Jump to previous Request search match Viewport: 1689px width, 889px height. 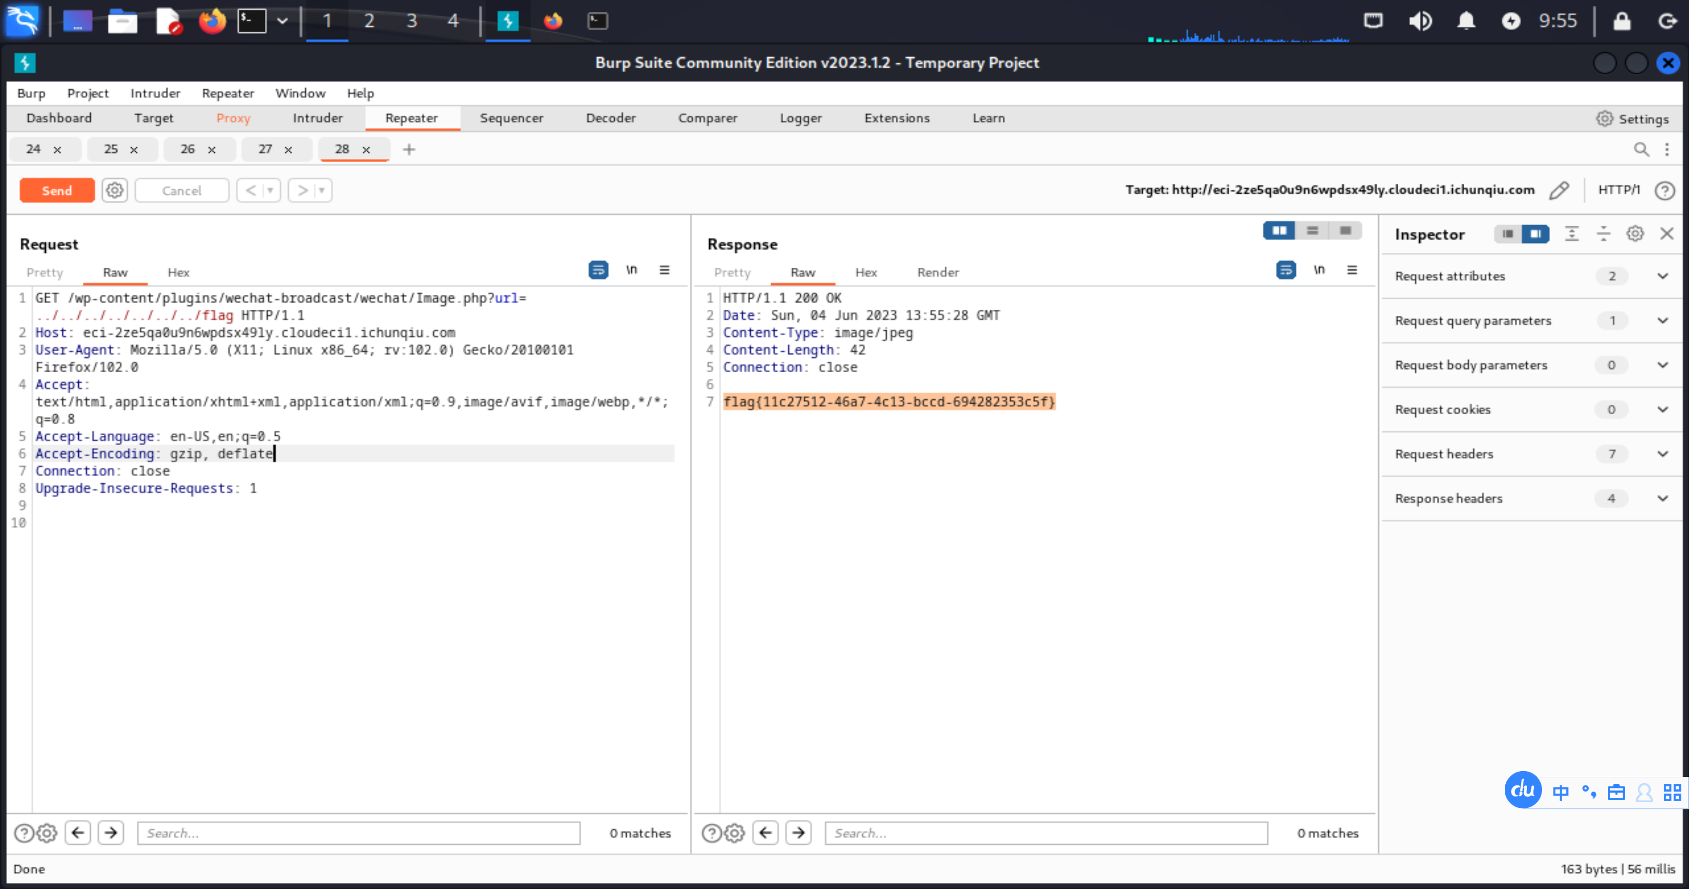click(x=78, y=833)
